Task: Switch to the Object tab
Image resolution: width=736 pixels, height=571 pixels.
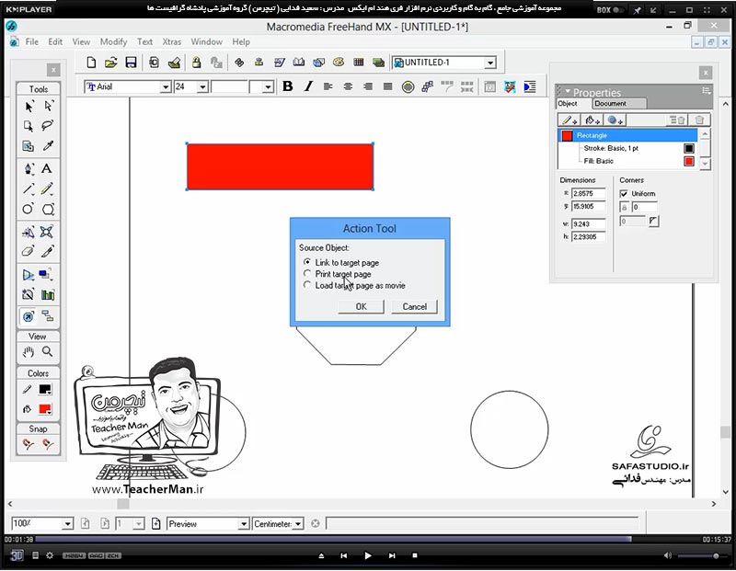Action: point(568,104)
